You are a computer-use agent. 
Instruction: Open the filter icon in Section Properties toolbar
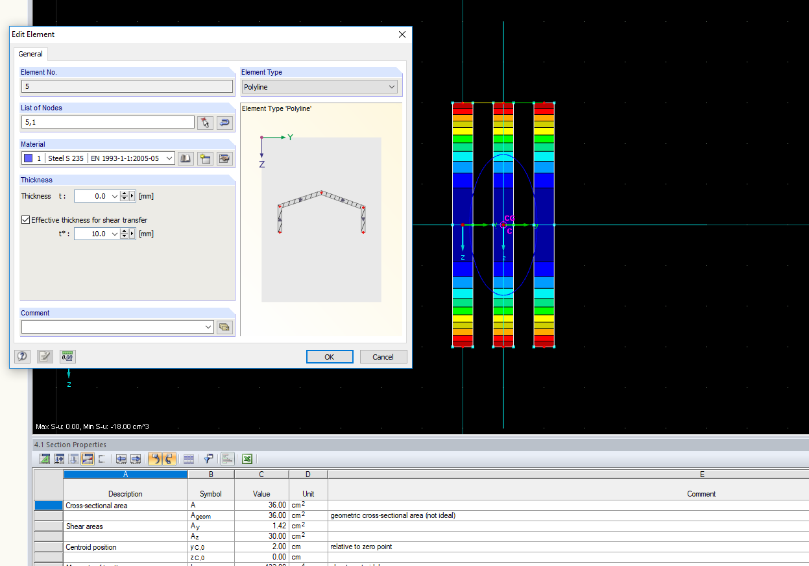[208, 458]
